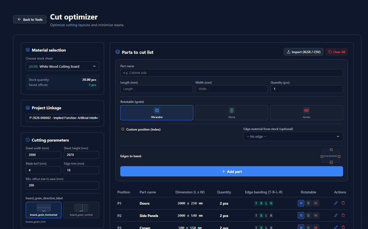Delete the Side Panels part
This screenshot has height=229, width=368.
coord(343,215)
